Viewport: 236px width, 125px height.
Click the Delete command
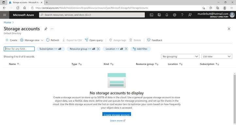[135, 40]
